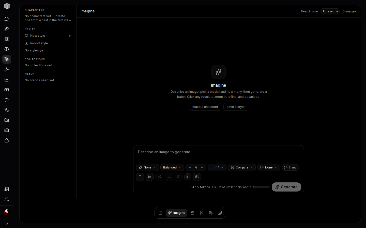The width and height of the screenshot is (366, 228).
Task: Open the brain icon in the left sidebar
Action: (7, 49)
